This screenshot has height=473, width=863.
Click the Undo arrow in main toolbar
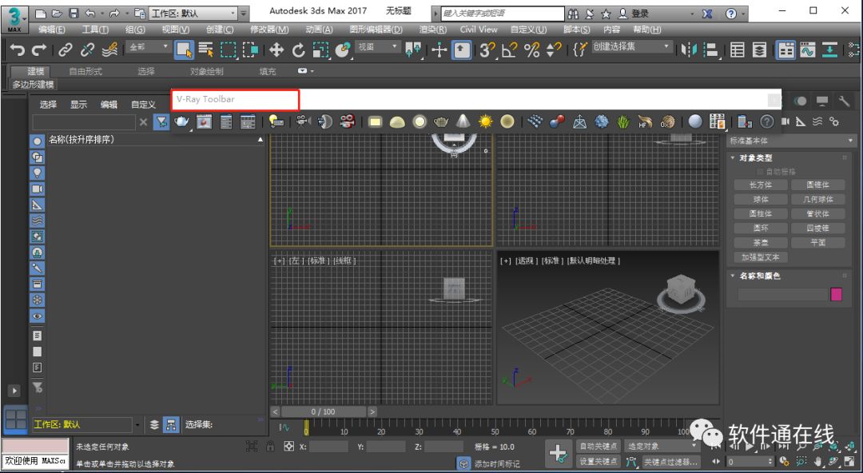coord(17,50)
